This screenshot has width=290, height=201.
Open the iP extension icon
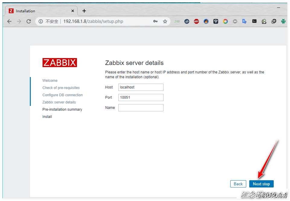coord(187,21)
